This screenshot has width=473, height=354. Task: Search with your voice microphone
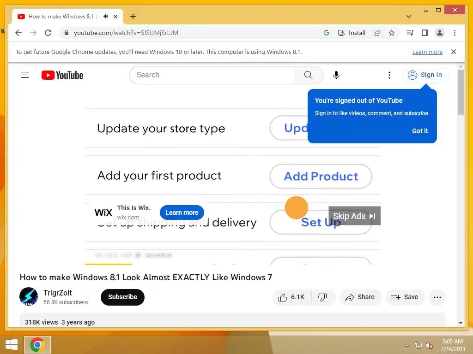[336, 75]
